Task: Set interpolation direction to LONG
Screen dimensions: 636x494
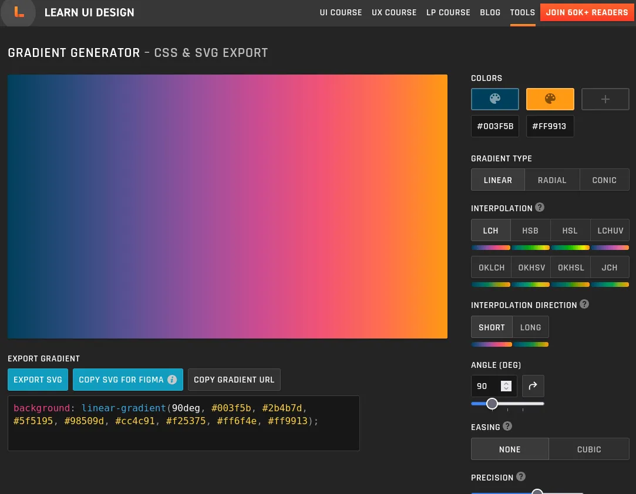Action: click(x=530, y=327)
